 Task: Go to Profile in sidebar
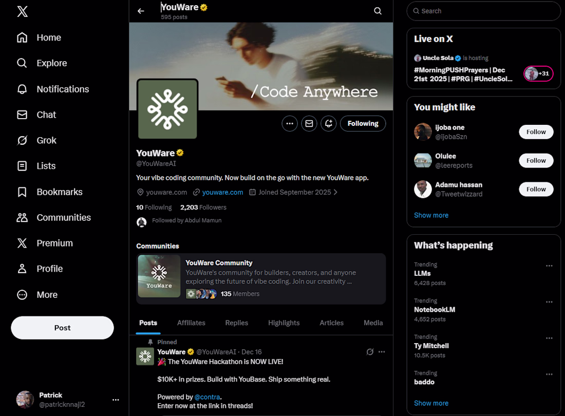(x=40, y=269)
